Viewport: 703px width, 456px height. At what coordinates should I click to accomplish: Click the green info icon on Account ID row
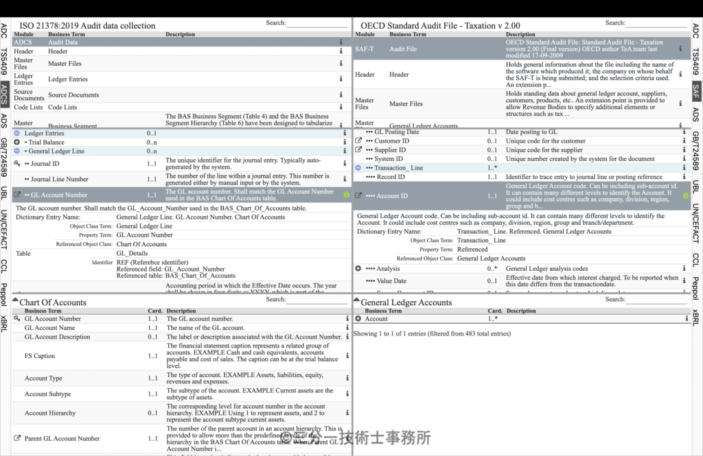pos(686,195)
